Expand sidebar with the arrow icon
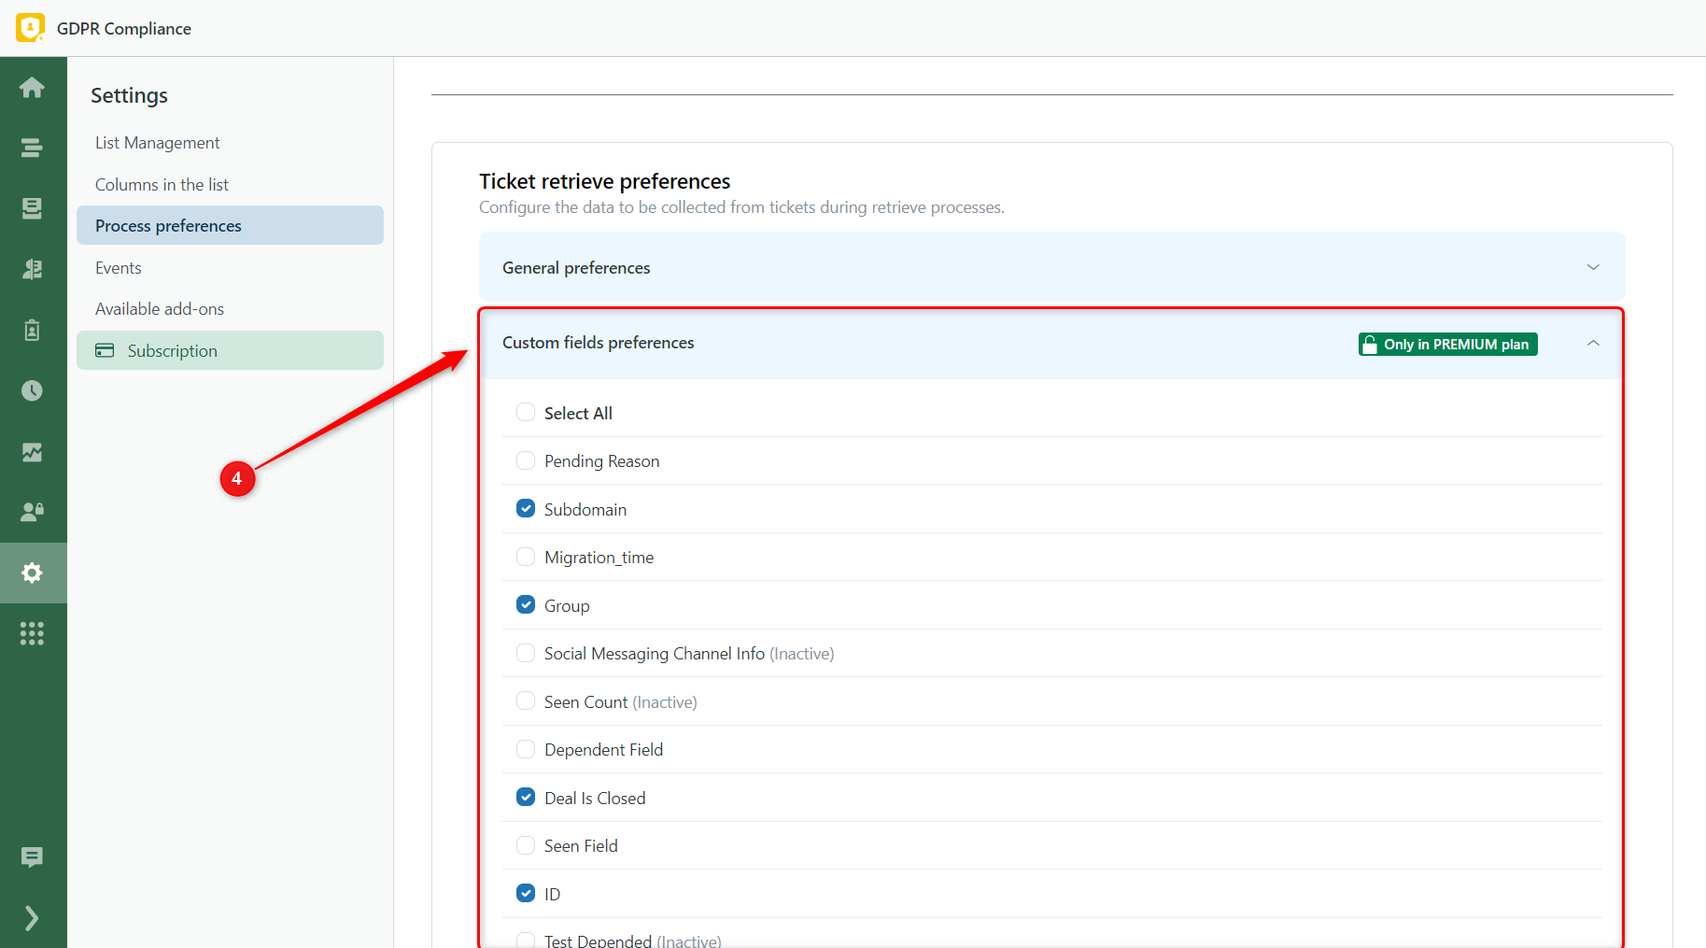The width and height of the screenshot is (1706, 948). click(x=32, y=918)
